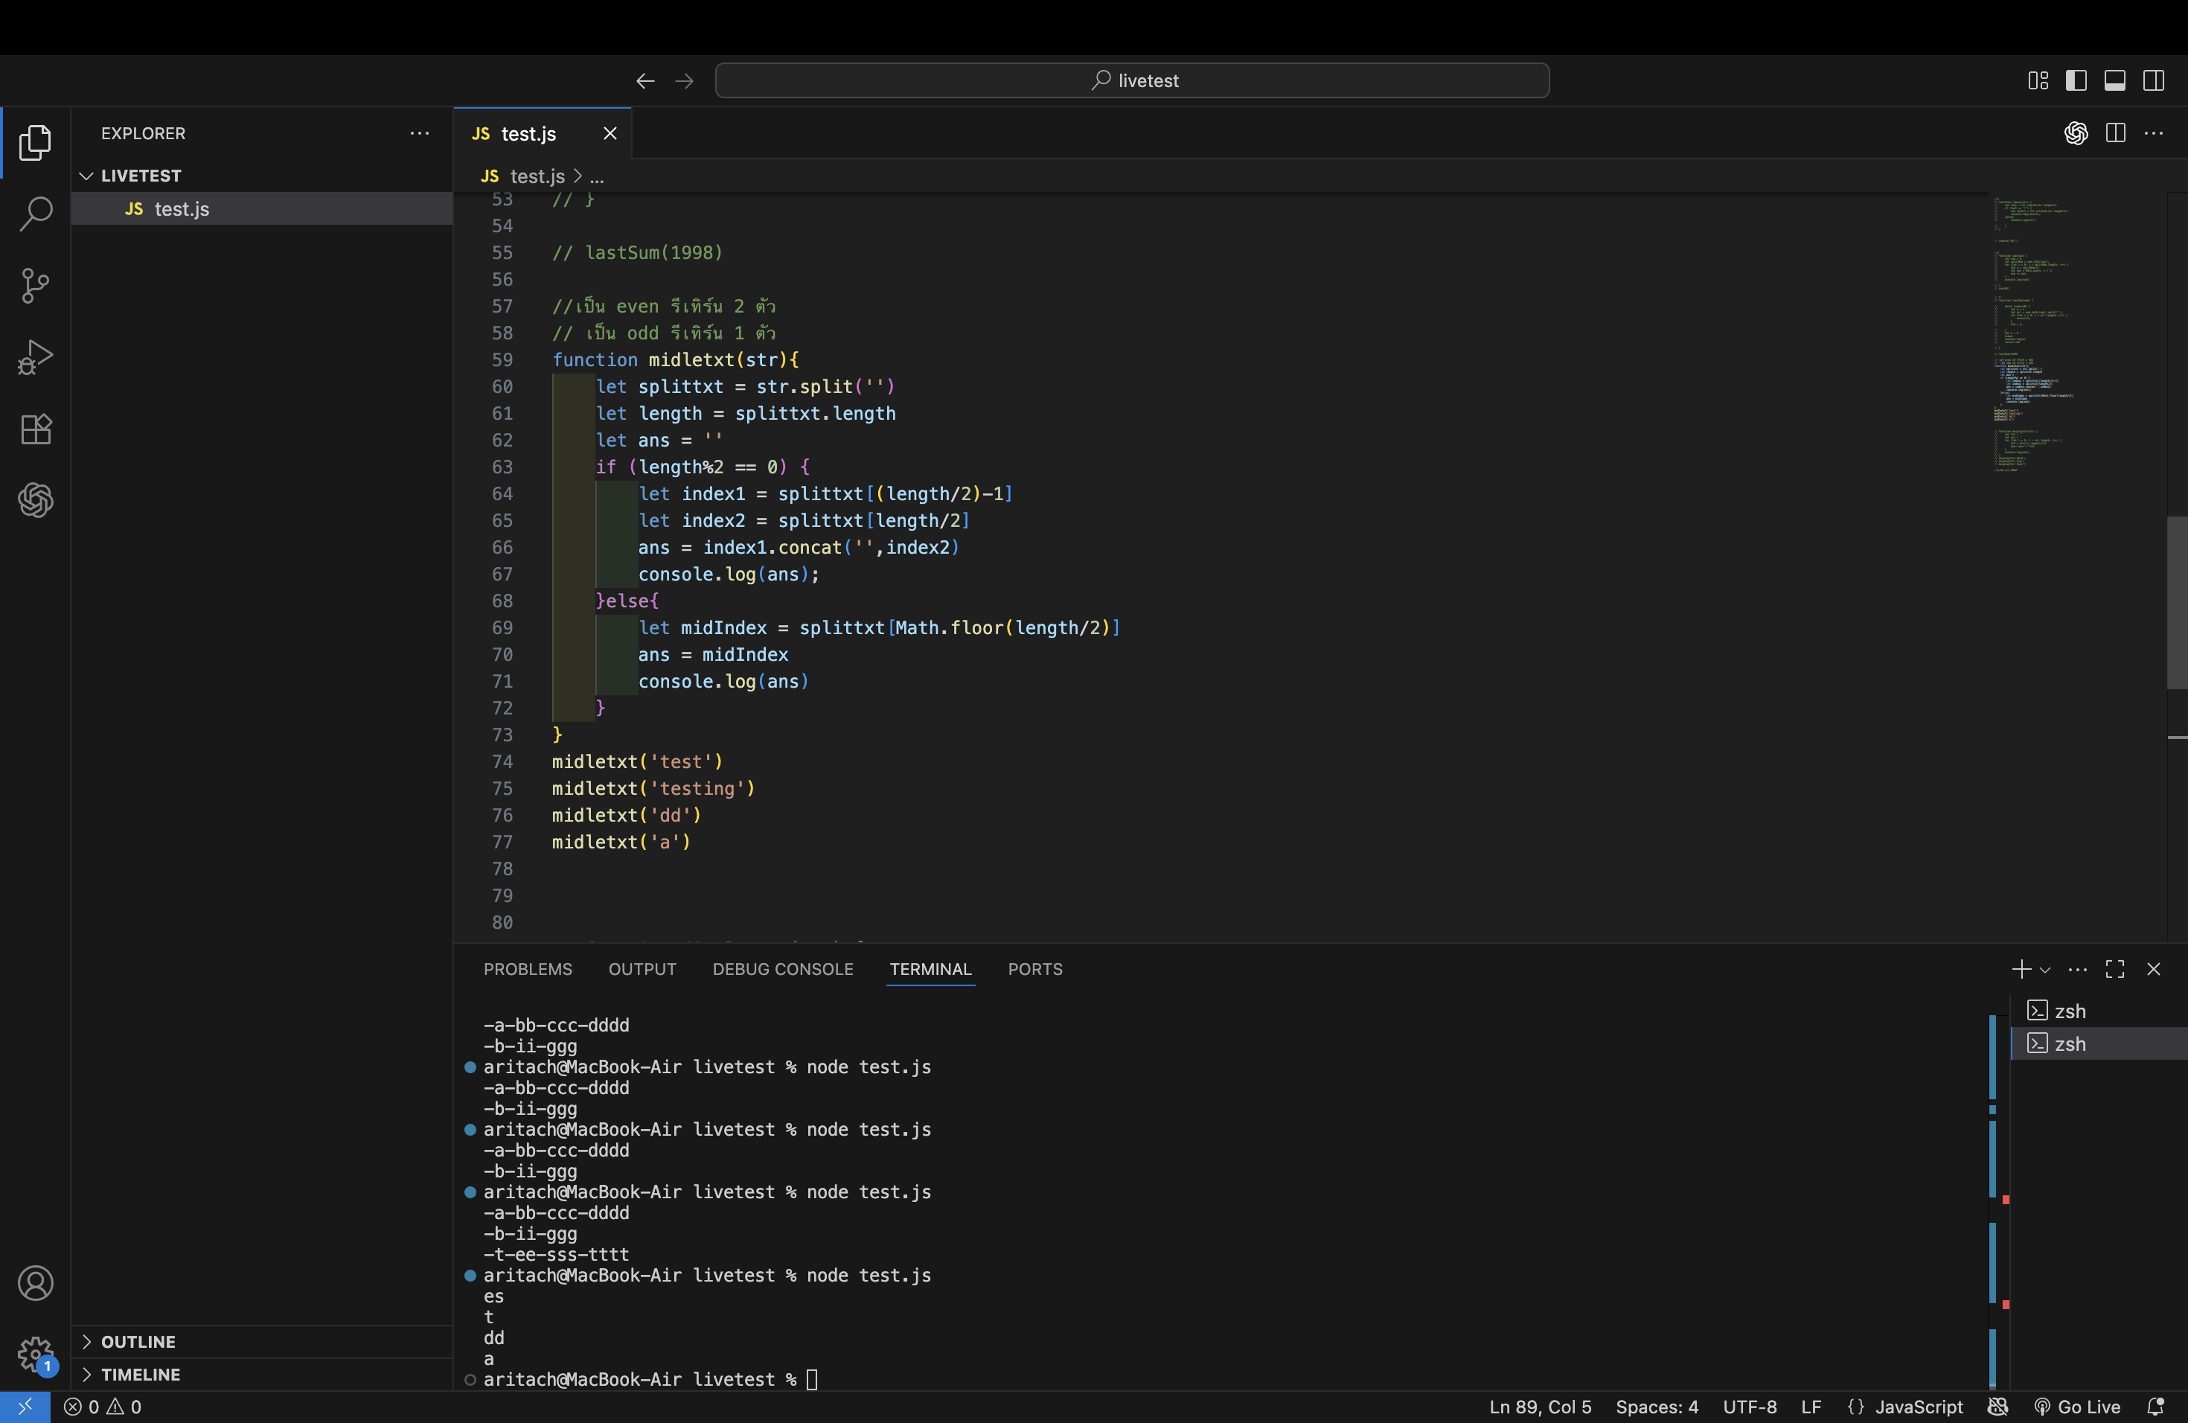Click the Accounts icon
Viewport: 2188px width, 1423px height.
pyautogui.click(x=35, y=1282)
